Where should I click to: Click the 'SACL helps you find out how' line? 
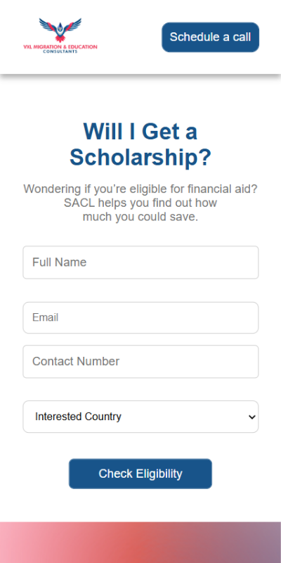point(140,203)
